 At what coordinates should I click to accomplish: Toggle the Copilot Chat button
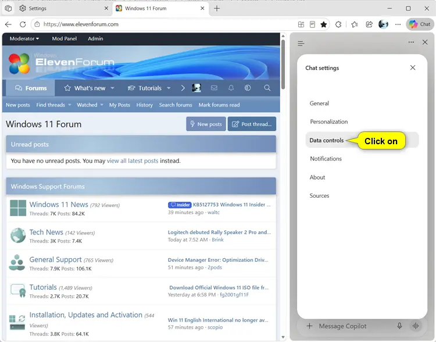(x=420, y=24)
